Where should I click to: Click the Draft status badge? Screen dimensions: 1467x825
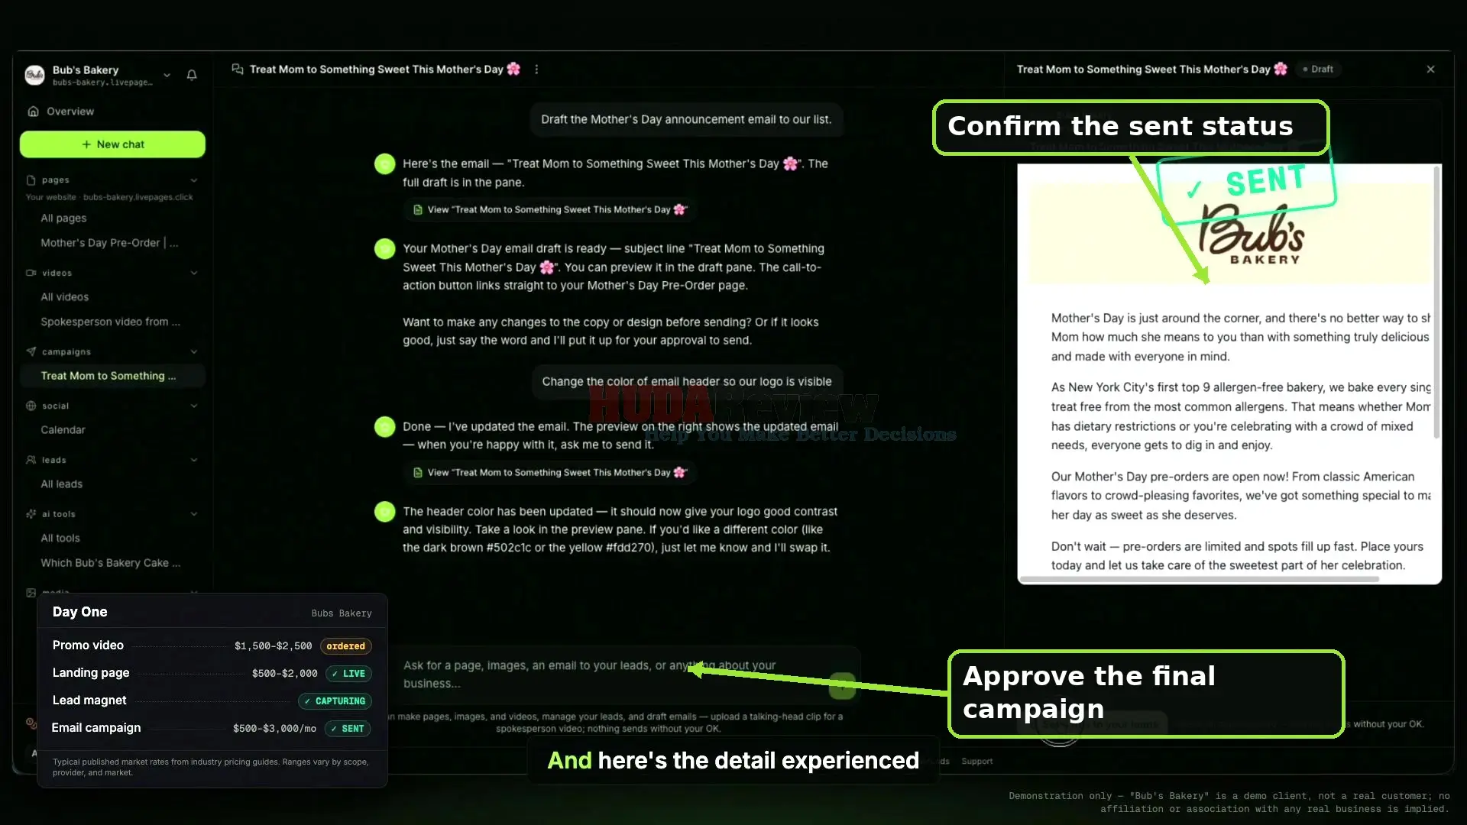pos(1319,70)
